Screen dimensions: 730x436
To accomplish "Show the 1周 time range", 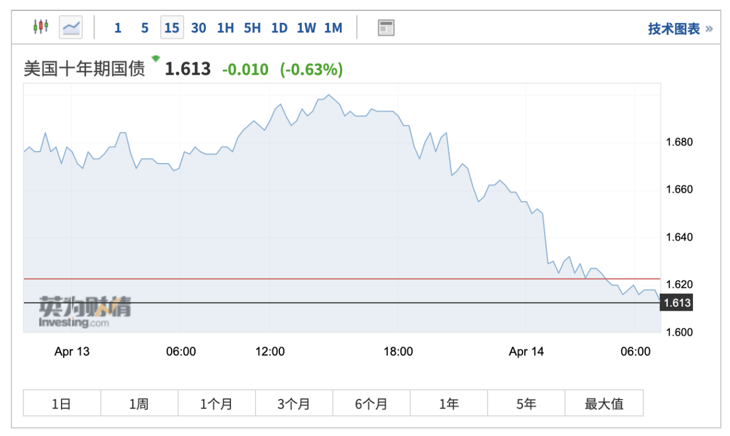I will (139, 404).
